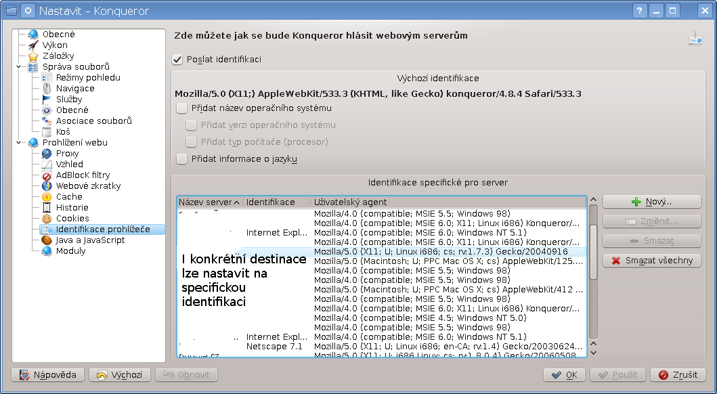The image size is (717, 394).
Task: Select the Netscape 7.1 row
Action: 381,347
